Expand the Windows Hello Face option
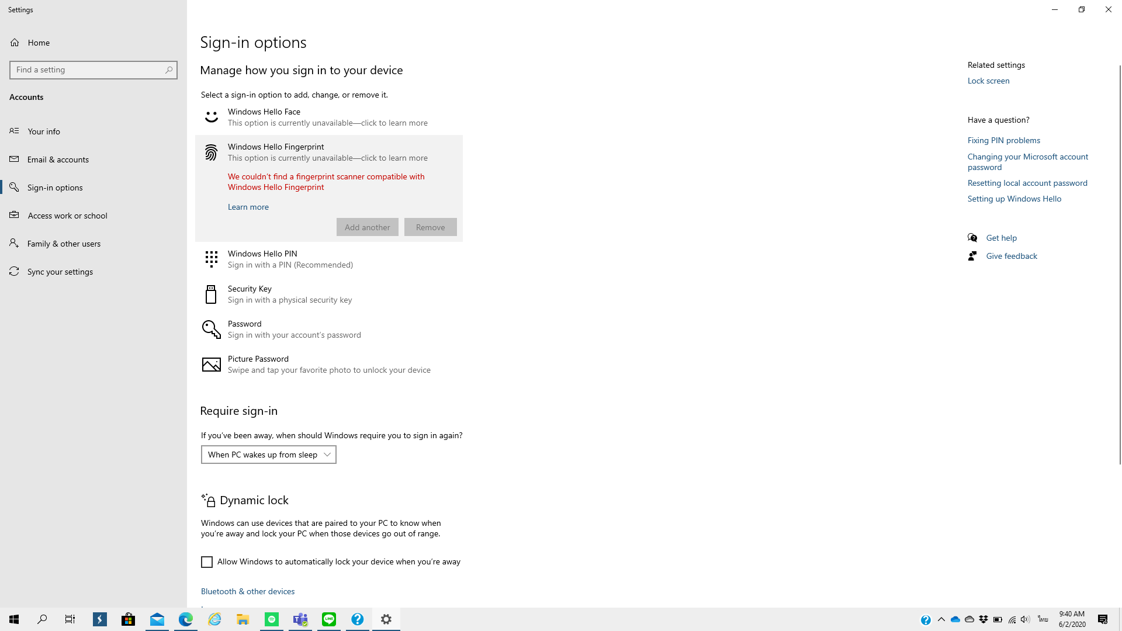 click(x=329, y=117)
